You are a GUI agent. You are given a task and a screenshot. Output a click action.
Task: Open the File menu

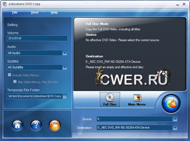coord(15,12)
